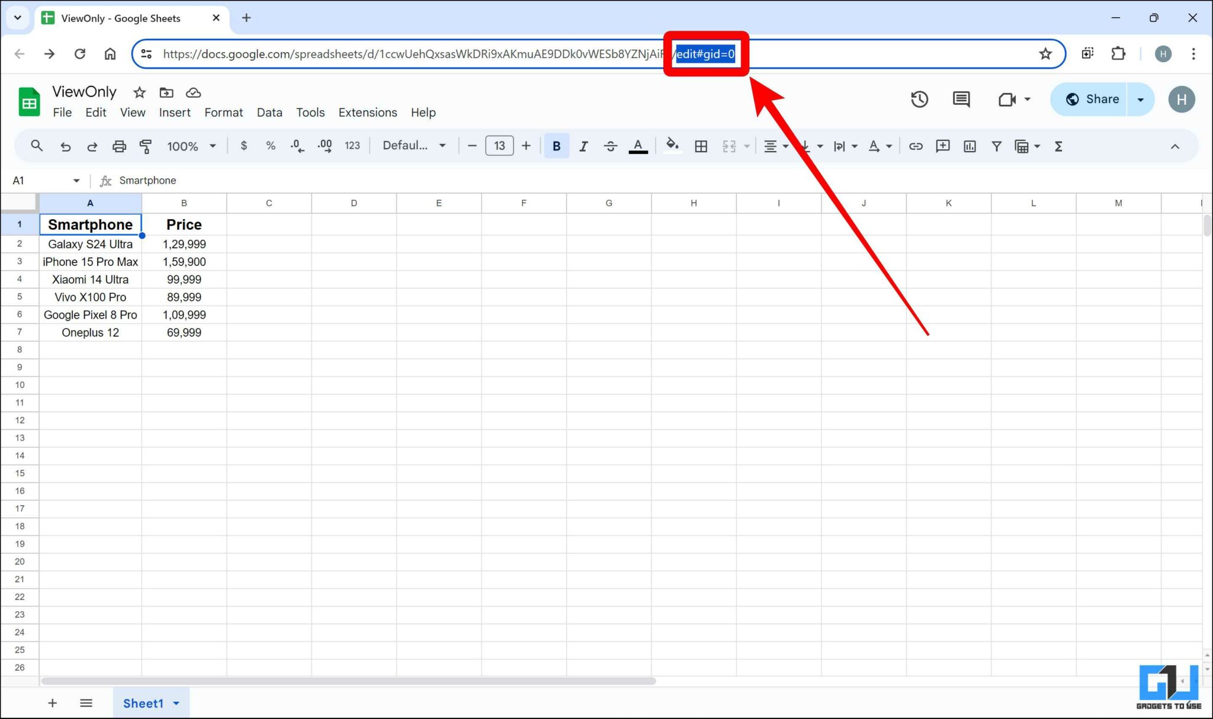The width and height of the screenshot is (1213, 719).
Task: Open the Extensions menu
Action: 367,112
